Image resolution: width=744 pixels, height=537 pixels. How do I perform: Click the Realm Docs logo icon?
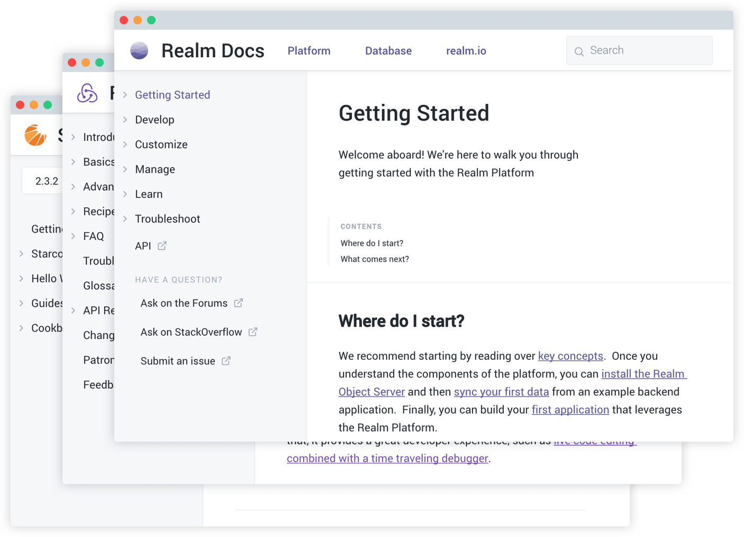pos(139,51)
